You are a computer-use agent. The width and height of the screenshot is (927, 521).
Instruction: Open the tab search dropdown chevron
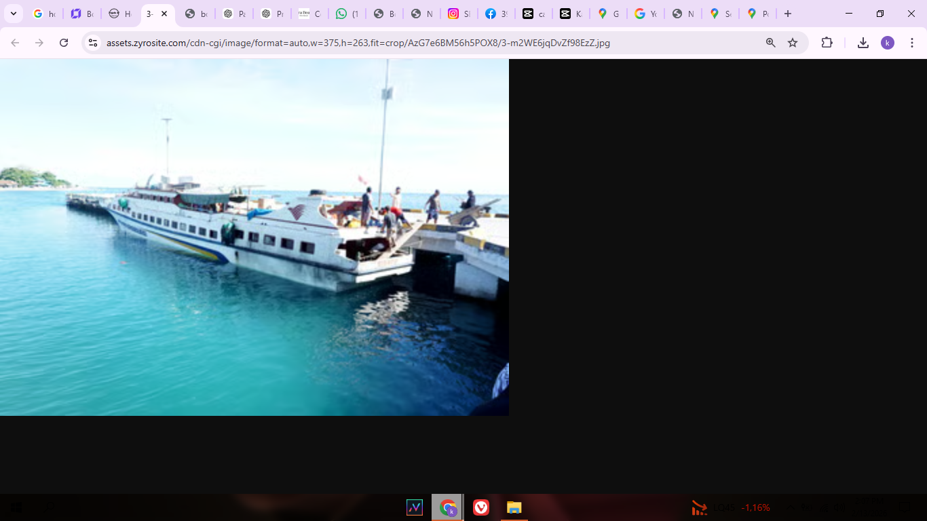(13, 14)
